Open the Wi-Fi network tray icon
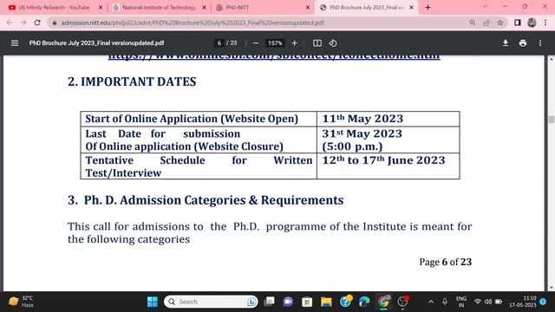Screen dimensions: 555x312 [x=478, y=302]
